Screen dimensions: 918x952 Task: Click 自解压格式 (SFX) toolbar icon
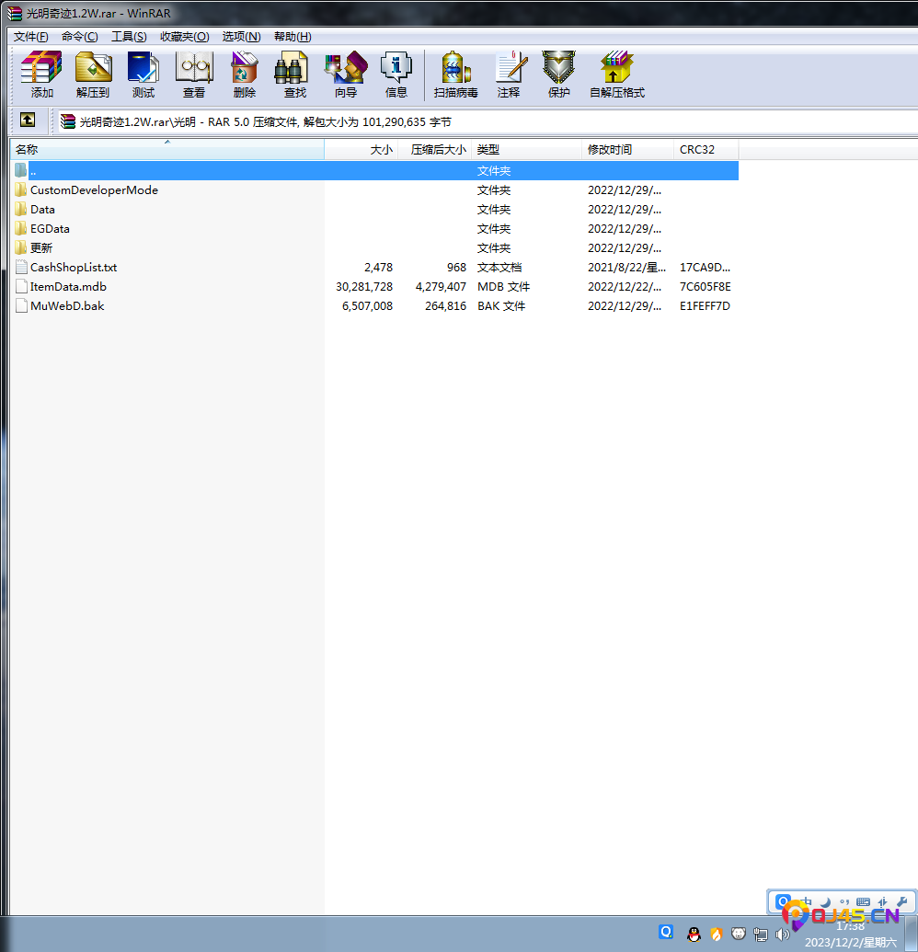point(617,75)
